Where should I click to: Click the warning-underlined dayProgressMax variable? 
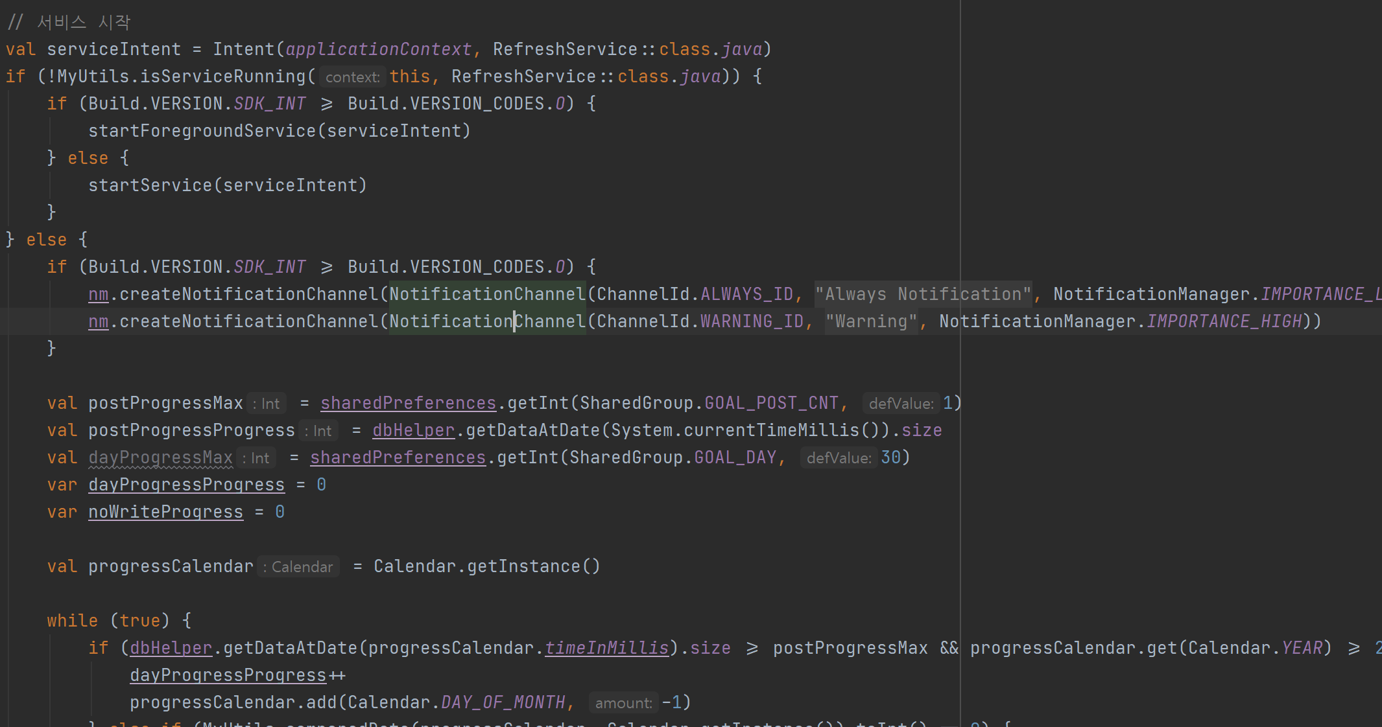(x=160, y=458)
